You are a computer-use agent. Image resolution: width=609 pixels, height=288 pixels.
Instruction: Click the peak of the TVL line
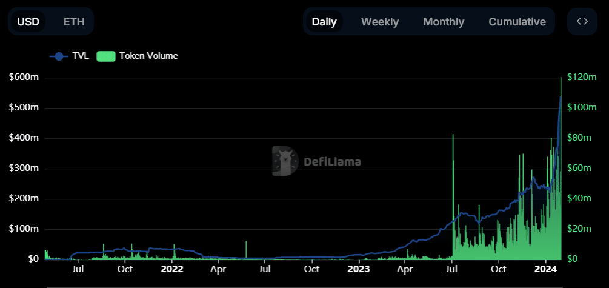pyautogui.click(x=561, y=97)
